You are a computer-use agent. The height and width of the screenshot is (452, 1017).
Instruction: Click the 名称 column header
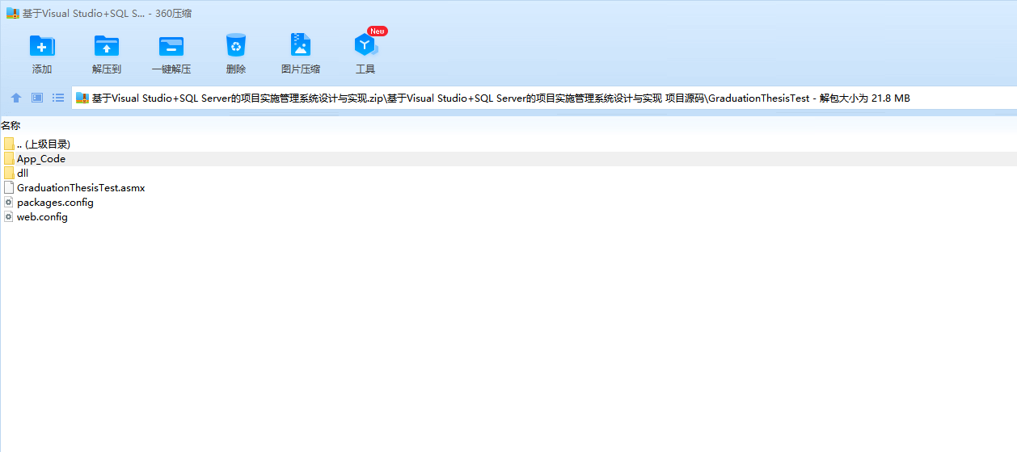tap(11, 126)
